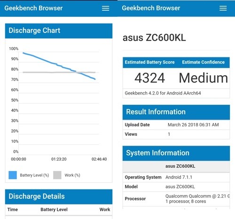
Task: Open hamburger menu in left Geekbench Browser
Action: pyautogui.click(x=105, y=8)
